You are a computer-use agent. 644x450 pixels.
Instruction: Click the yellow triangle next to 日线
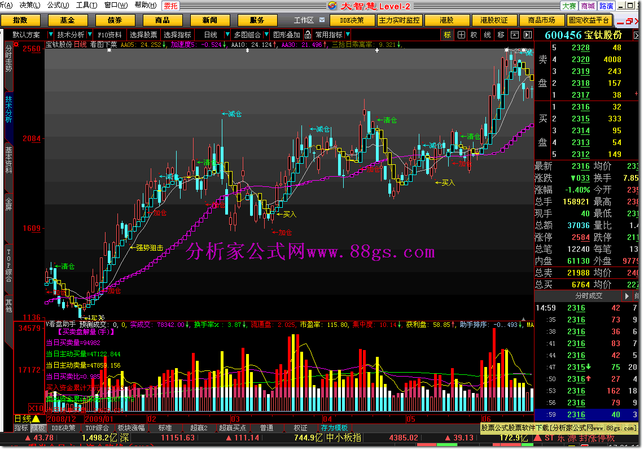coord(36,419)
